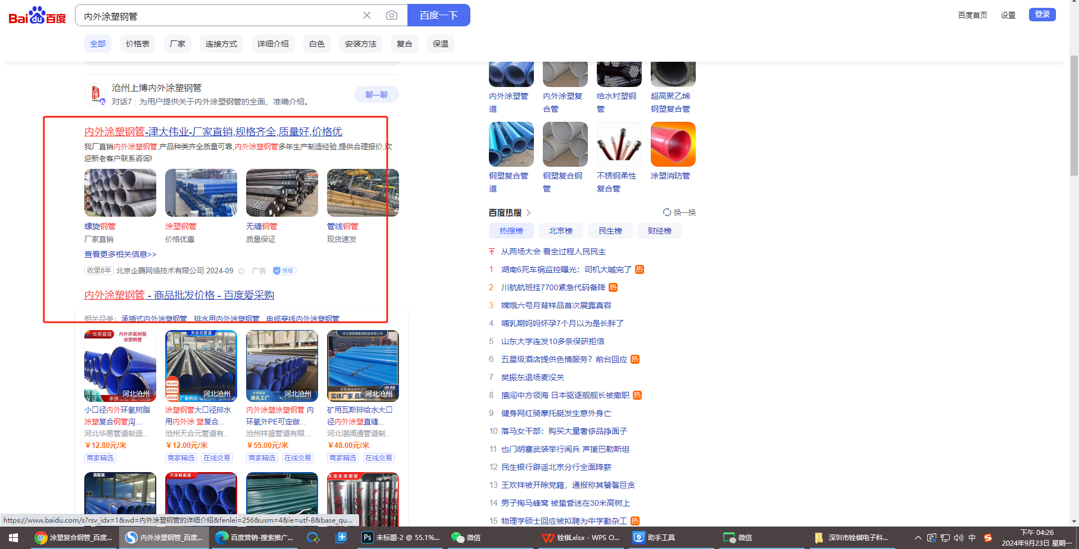
Task: Open the green WeChat taskbar item beside Photoshop
Action: point(466,538)
